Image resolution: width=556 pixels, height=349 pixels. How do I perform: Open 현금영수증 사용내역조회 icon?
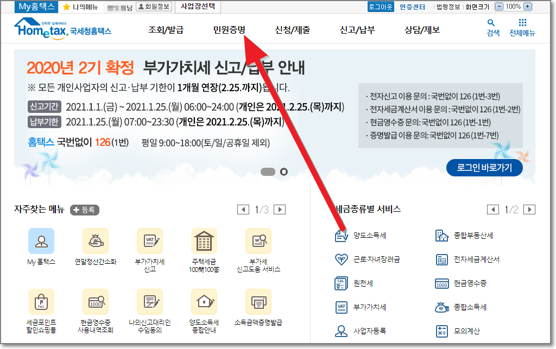(96, 302)
